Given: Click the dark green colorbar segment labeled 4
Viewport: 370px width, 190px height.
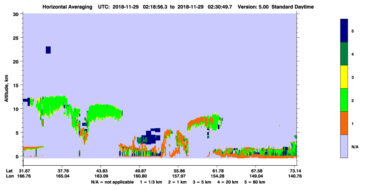Looking at the screenshot, I should point(344,54).
